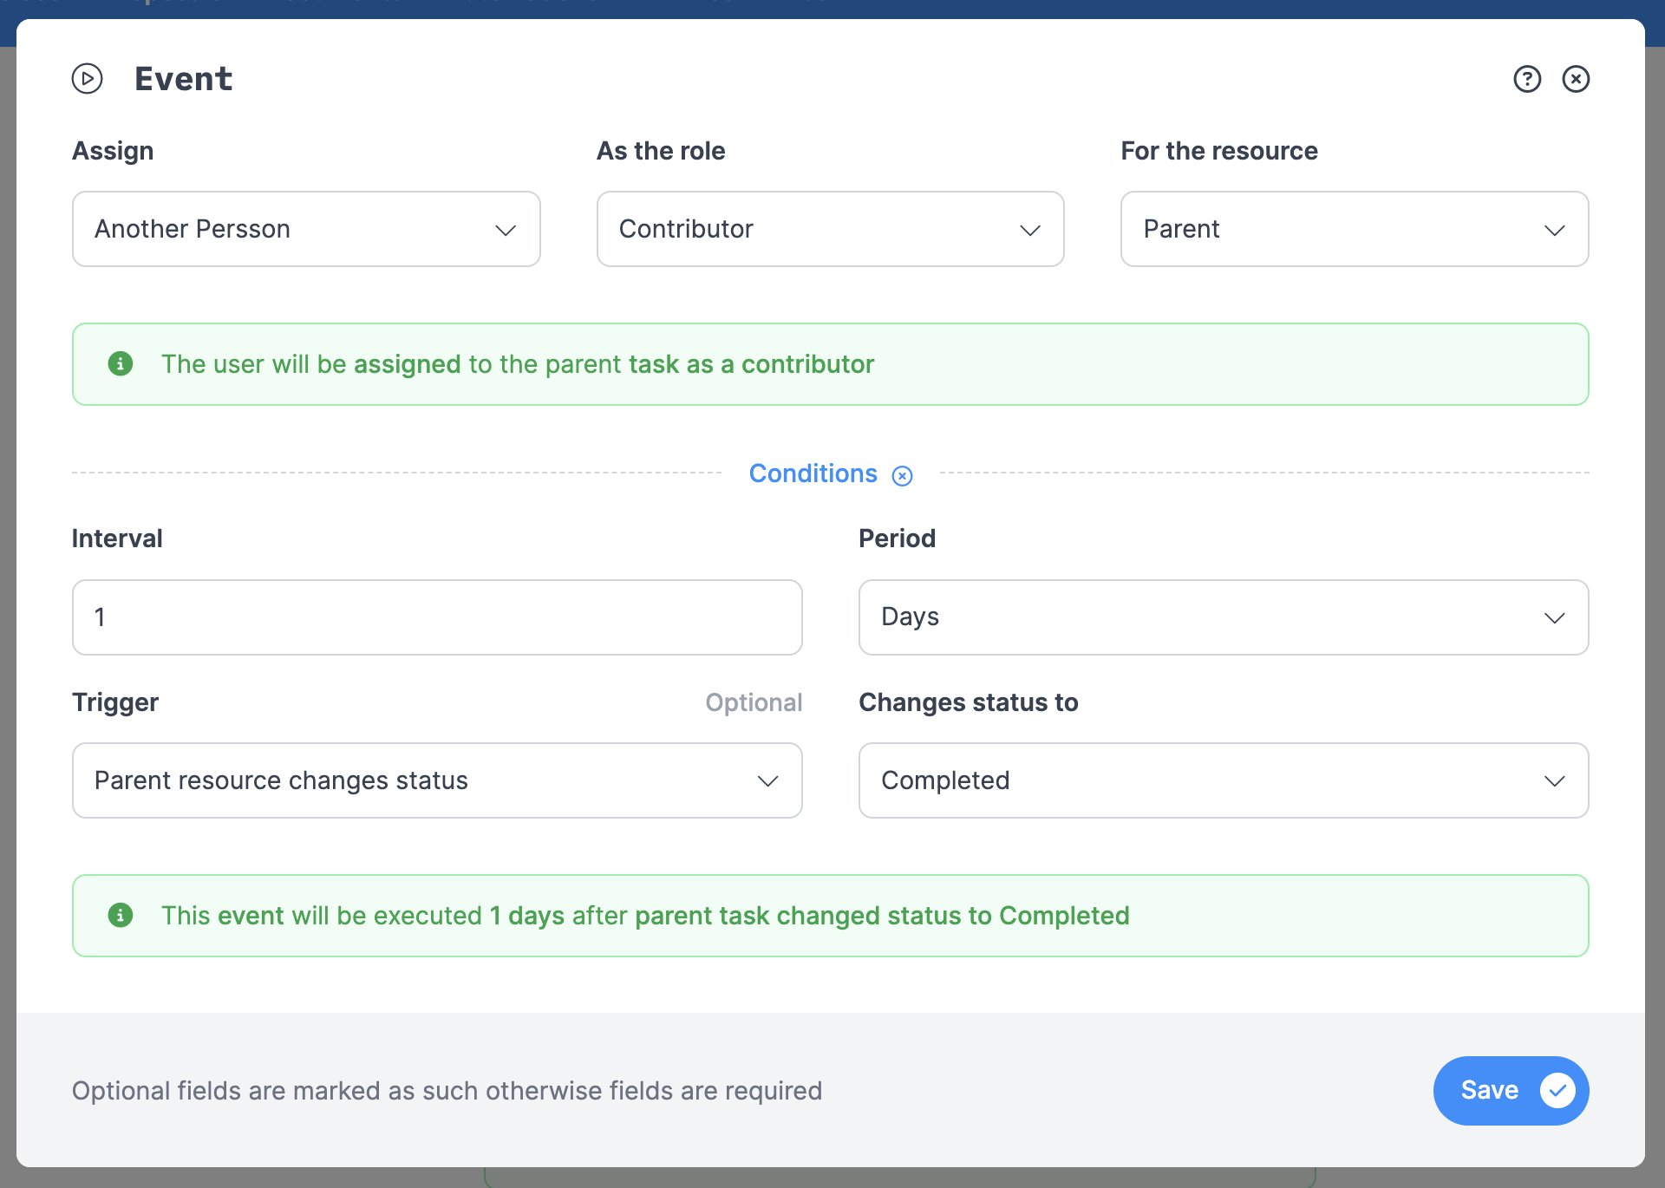This screenshot has height=1188, width=1665.
Task: Click the info icon in the execution banner
Action: (121, 915)
